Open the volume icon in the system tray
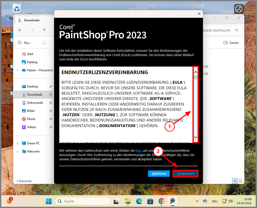257x208 pixels. pos(231,201)
